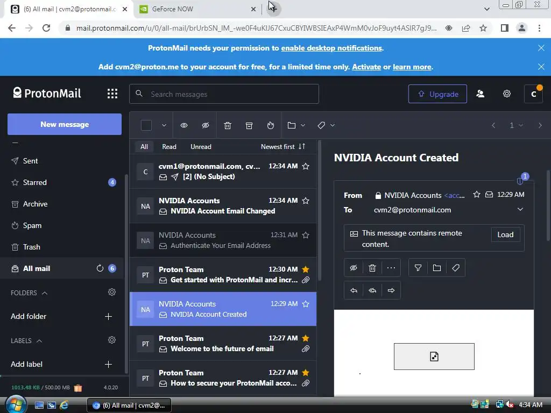Move to spam with the flame icon

[270, 125]
